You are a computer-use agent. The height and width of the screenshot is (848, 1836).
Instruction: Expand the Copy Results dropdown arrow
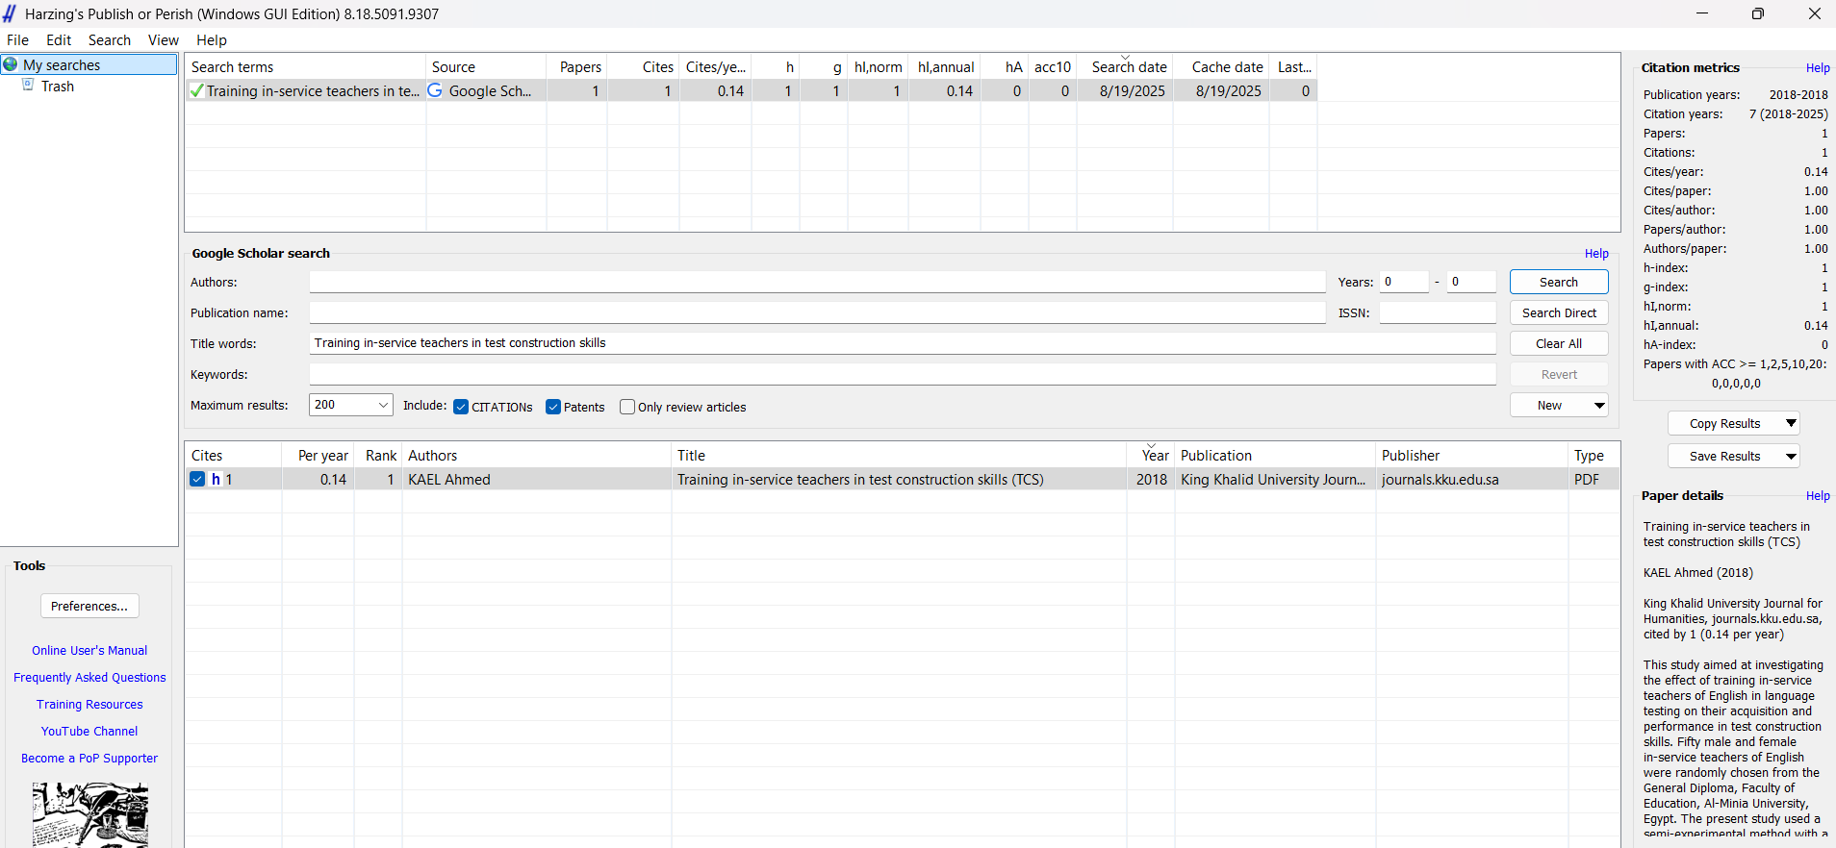click(1791, 423)
